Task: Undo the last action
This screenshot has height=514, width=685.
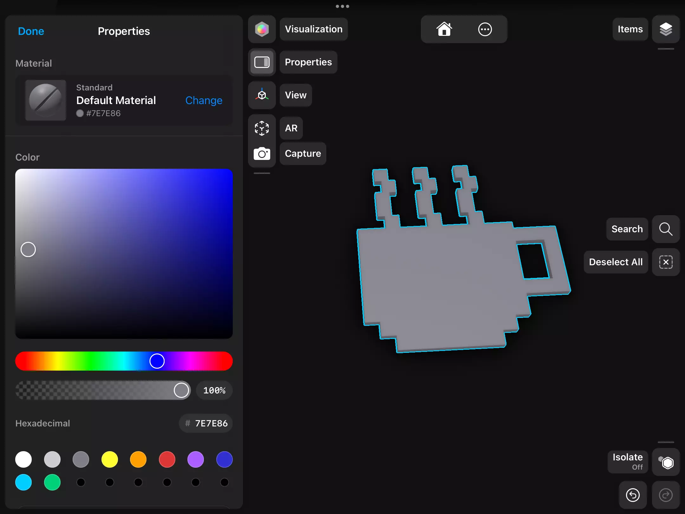Action: click(633, 495)
